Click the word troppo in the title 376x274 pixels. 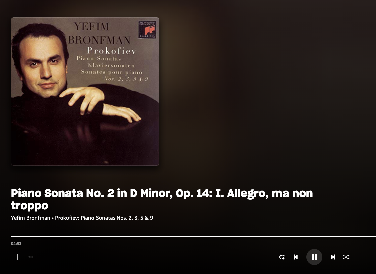click(x=29, y=206)
